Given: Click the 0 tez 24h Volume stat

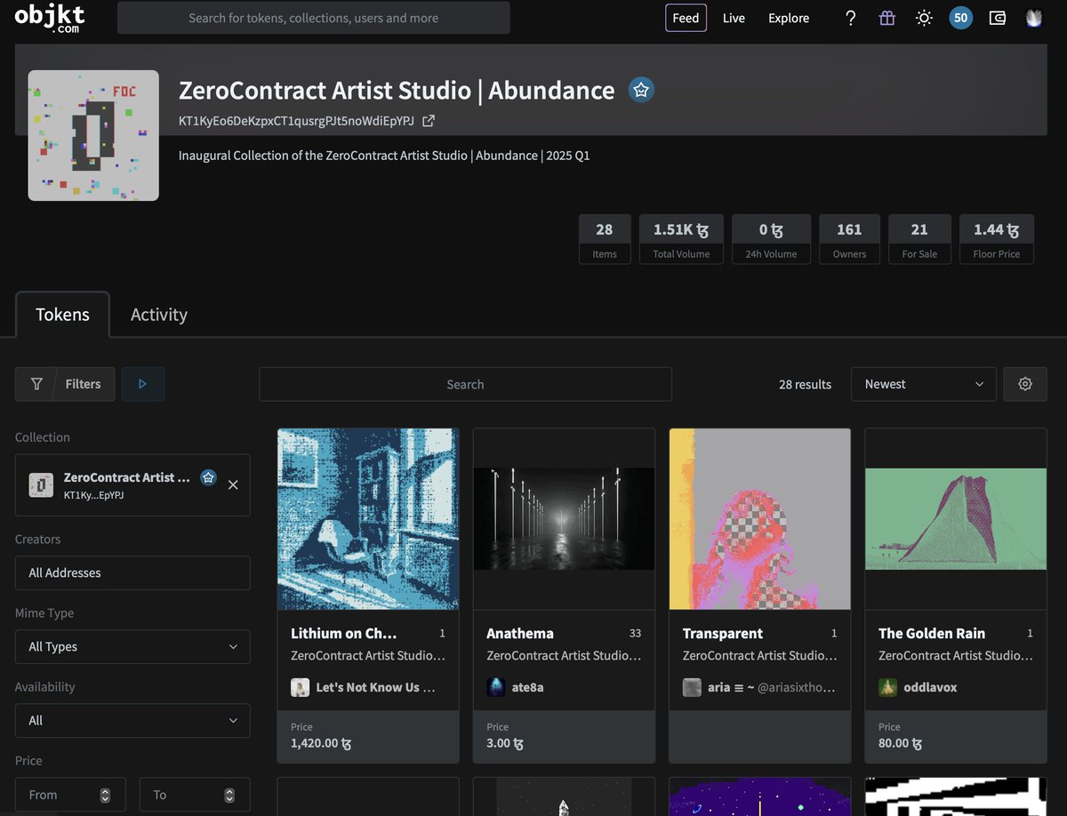Looking at the screenshot, I should [771, 239].
